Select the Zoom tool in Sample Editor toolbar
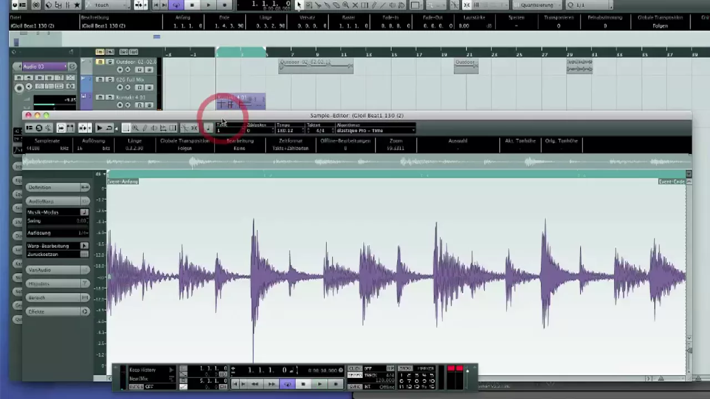 [135, 128]
